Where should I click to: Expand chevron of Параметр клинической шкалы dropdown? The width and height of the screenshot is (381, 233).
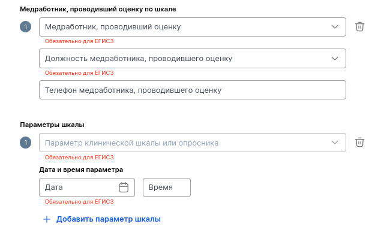pyautogui.click(x=335, y=143)
